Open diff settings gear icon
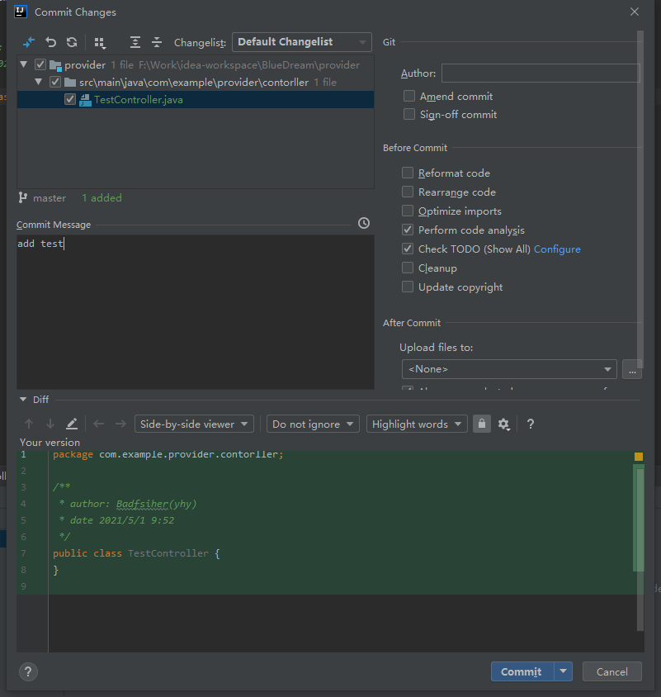This screenshot has height=697, width=661. 503,424
